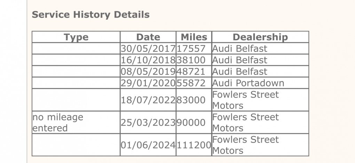Screen dimensions: 355x163
Task: Click the Service History Details heading
Action: point(90,15)
